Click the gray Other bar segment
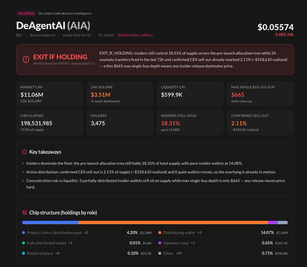 click(x=283, y=222)
